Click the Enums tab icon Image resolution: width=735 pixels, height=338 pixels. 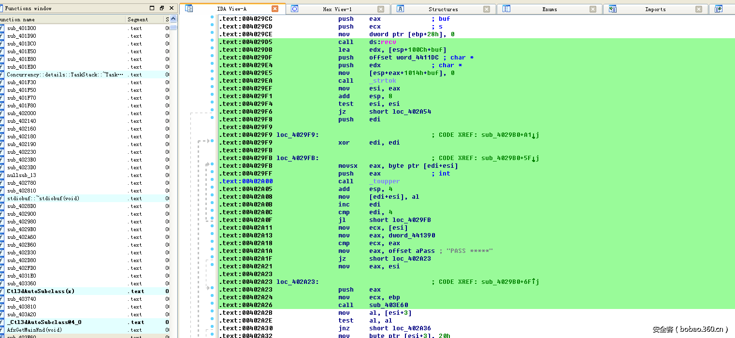pyautogui.click(x=506, y=9)
